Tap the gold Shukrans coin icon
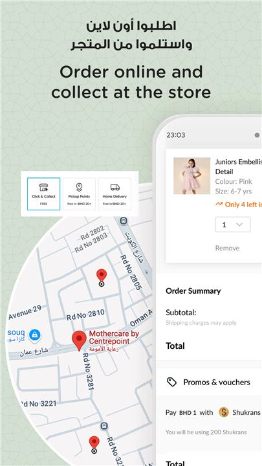This screenshot has width=262, height=466. pos(224,412)
